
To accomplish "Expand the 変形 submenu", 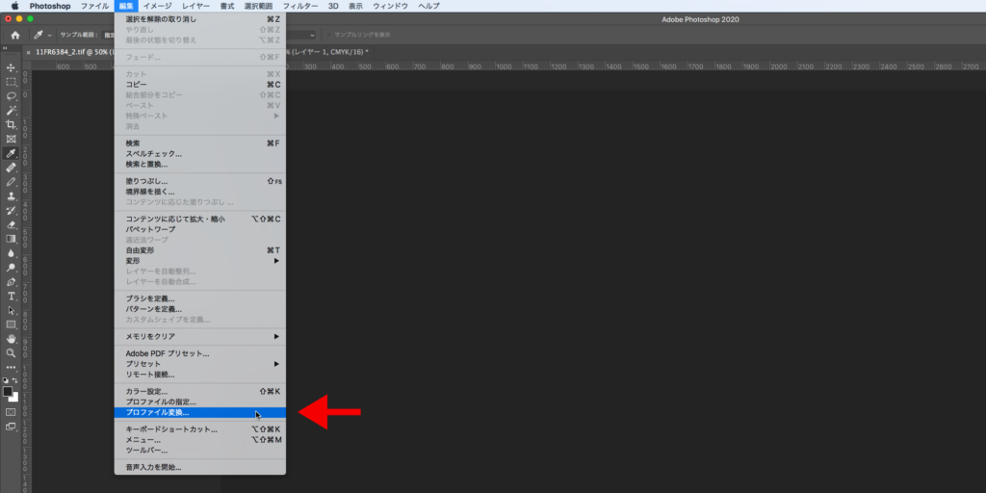I will point(200,260).
